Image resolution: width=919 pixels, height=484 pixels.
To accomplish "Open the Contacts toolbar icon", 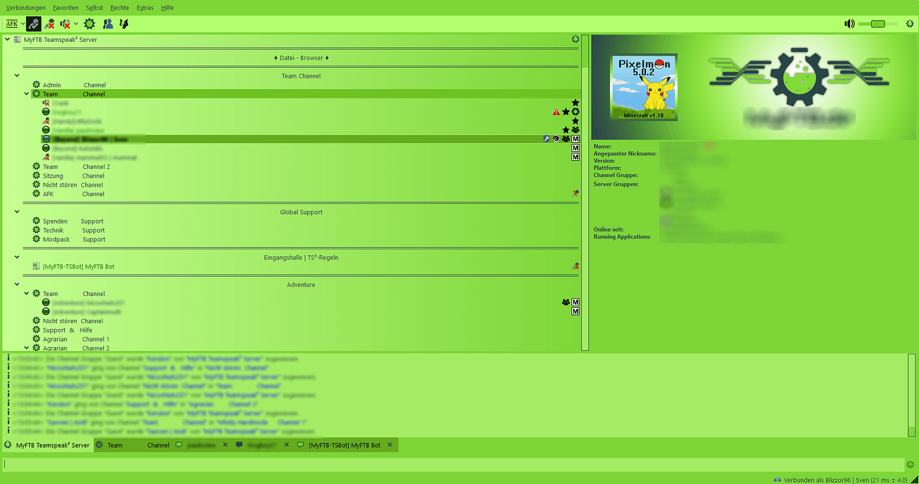I will coord(108,23).
